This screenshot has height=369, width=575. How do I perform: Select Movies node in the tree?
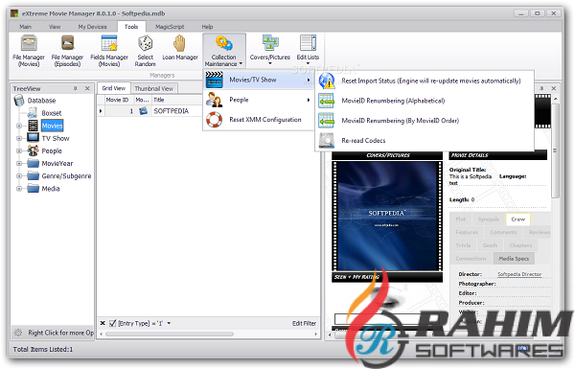pos(52,126)
